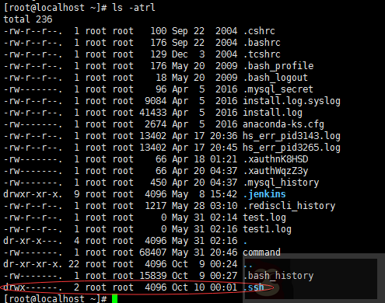
Task: Click the link count 22 on '..' row
Action: [74, 264]
